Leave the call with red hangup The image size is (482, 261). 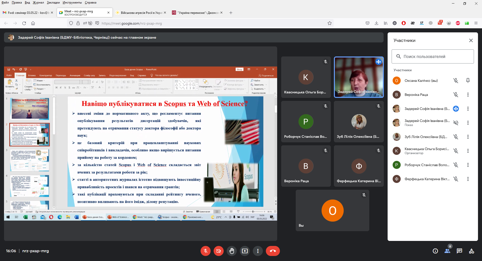273,251
